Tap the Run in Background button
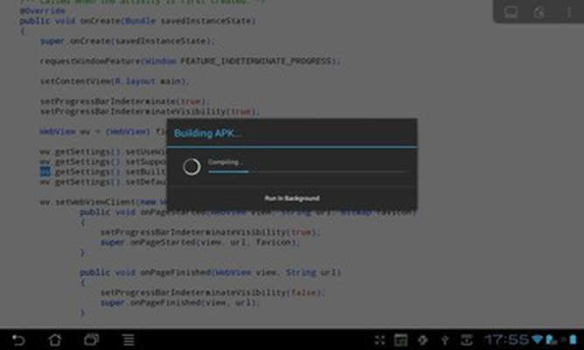Image resolution: width=584 pixels, height=350 pixels. point(292,198)
